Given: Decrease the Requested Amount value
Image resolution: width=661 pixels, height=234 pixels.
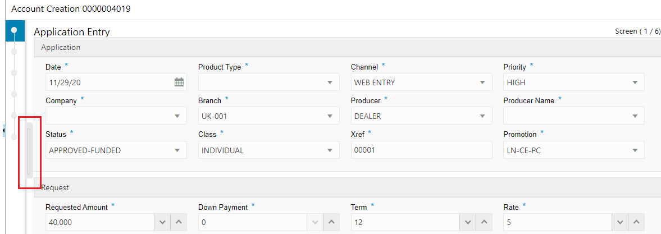Looking at the screenshot, I should coord(162,222).
